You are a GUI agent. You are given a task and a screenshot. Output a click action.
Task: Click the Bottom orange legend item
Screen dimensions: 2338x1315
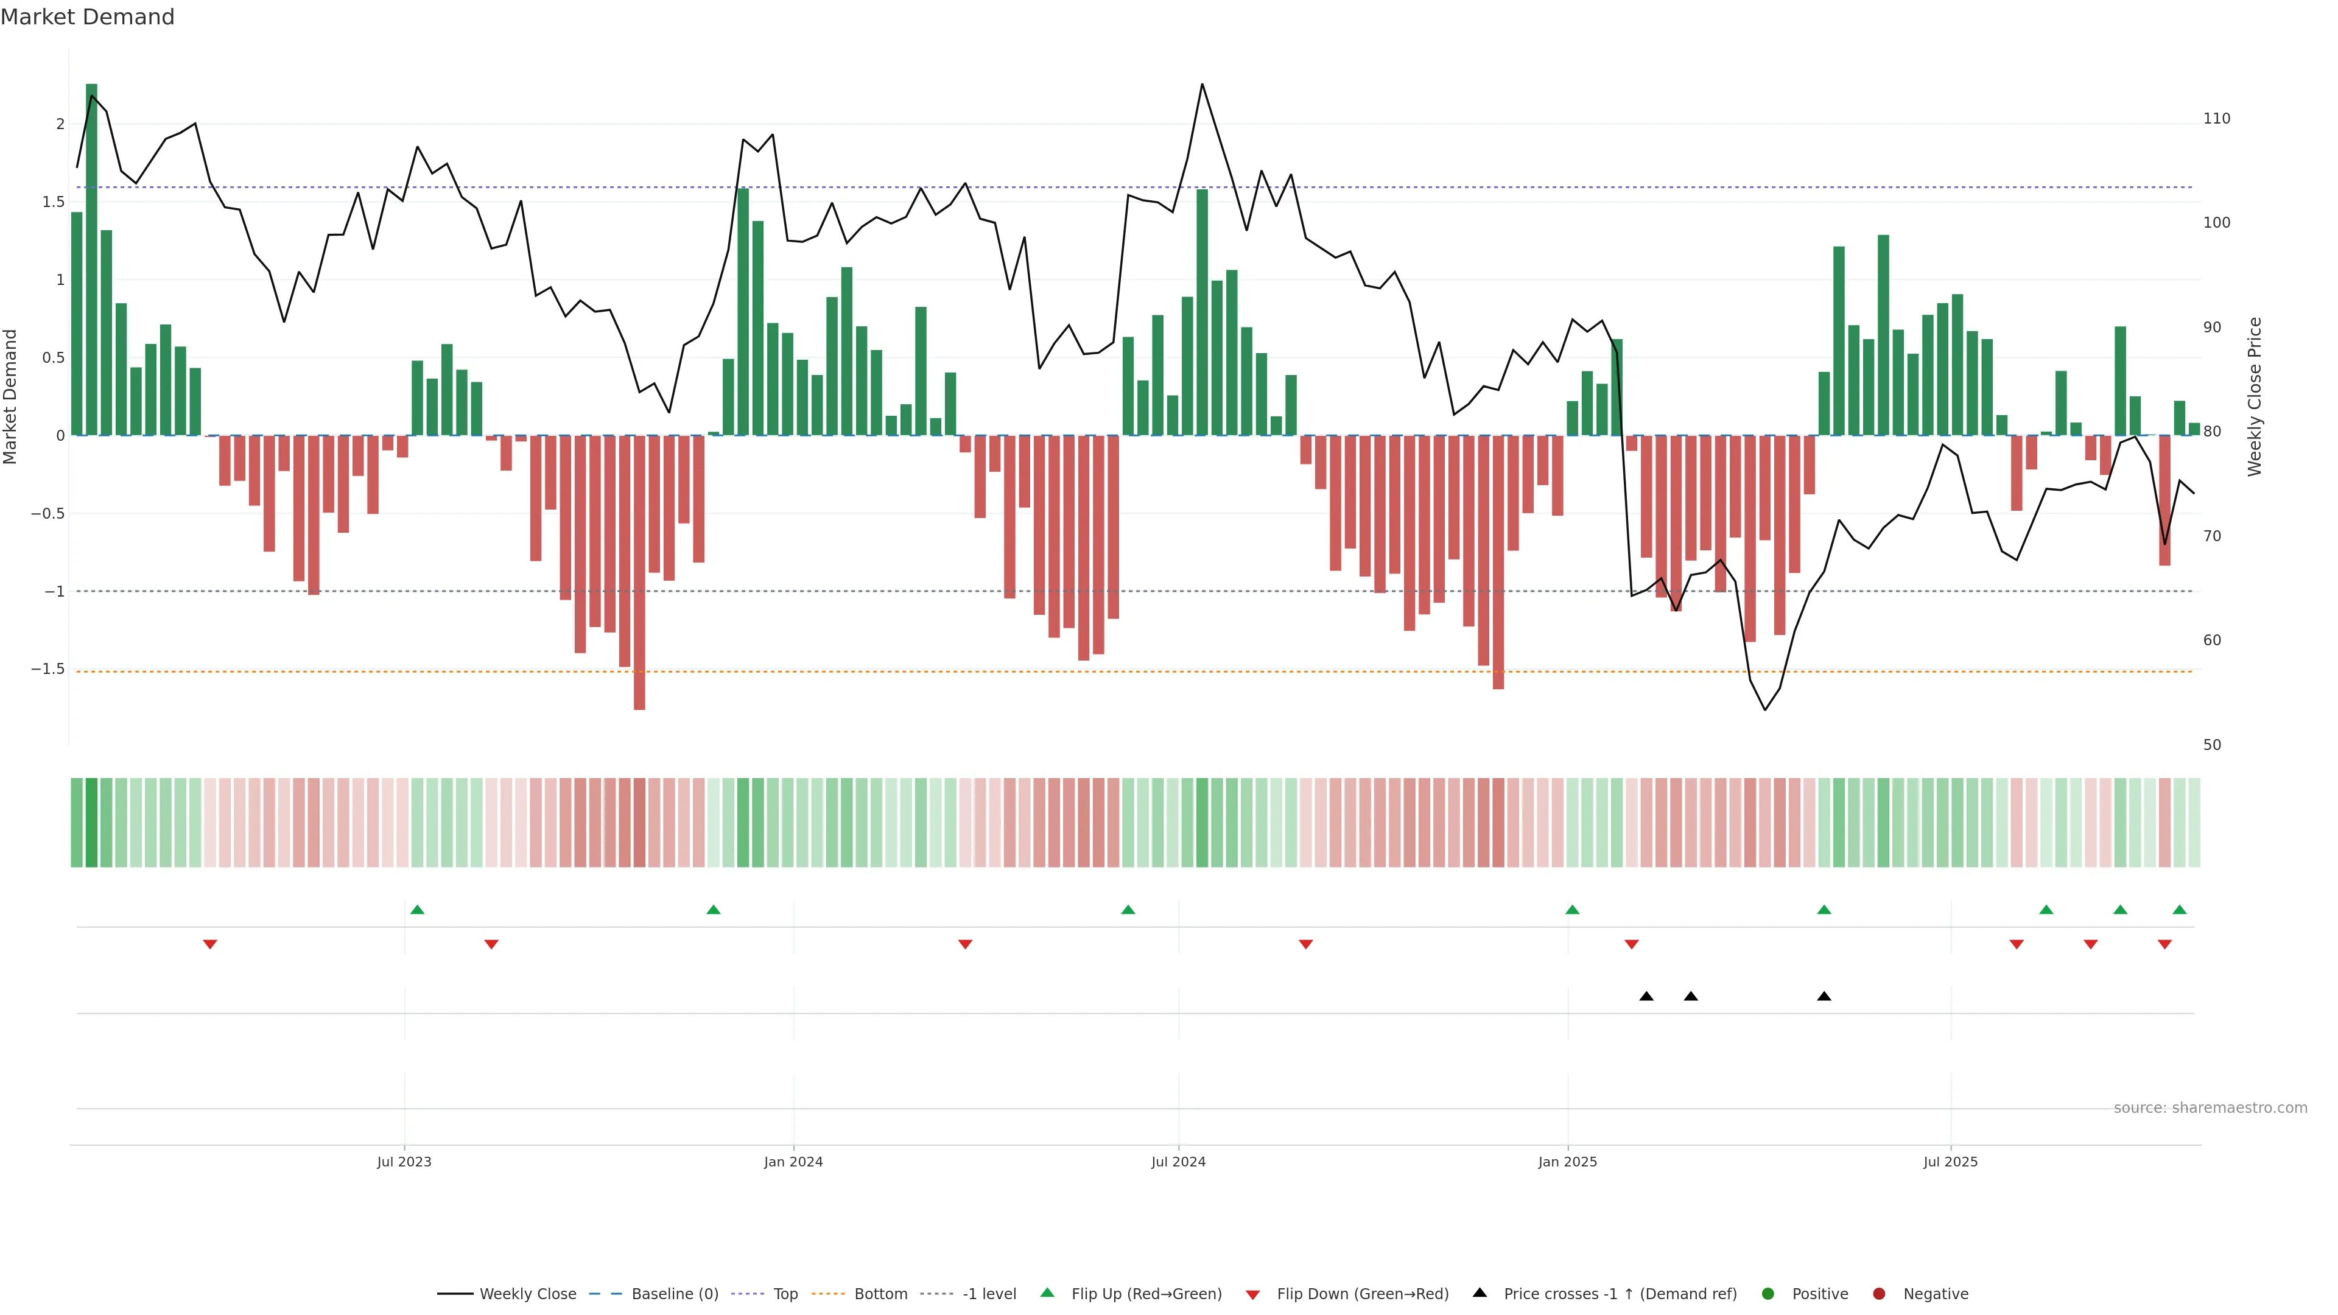click(x=880, y=1294)
